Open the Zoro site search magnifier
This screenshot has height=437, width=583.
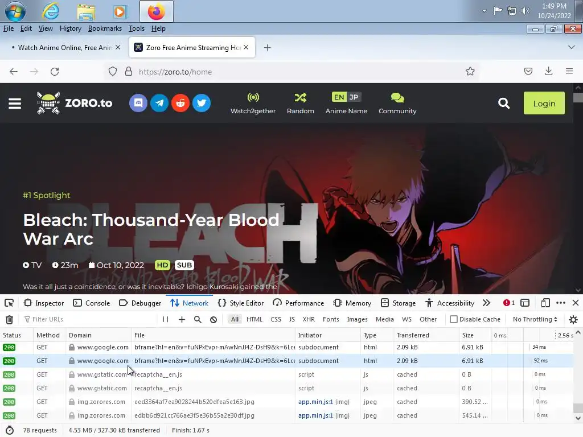click(504, 104)
